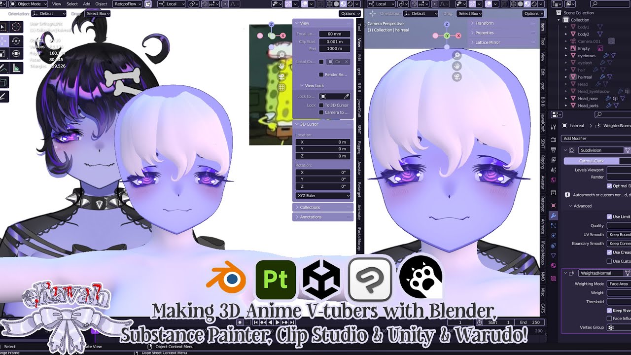This screenshot has height=355, width=631.
Task: Open the Select menu in header
Action: (72, 4)
